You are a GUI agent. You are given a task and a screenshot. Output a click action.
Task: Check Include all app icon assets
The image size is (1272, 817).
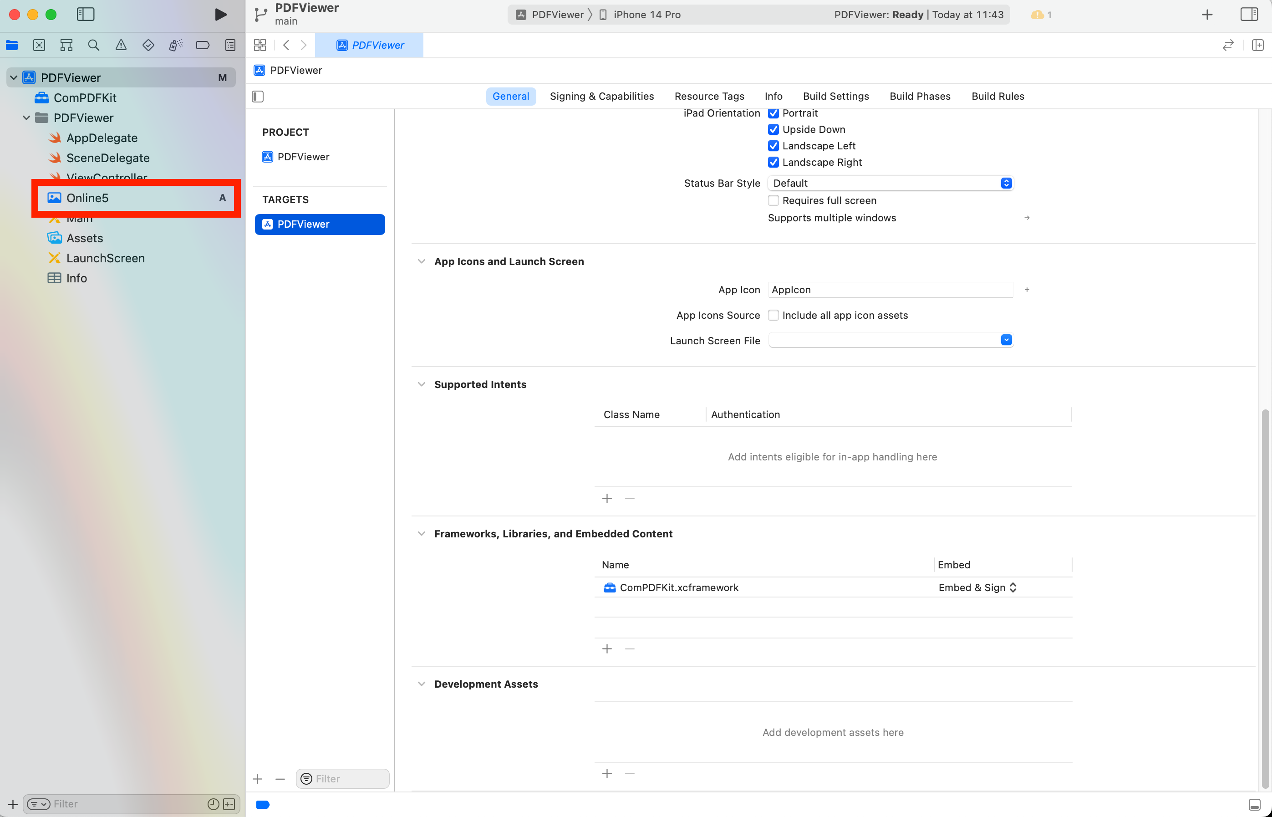(x=773, y=315)
